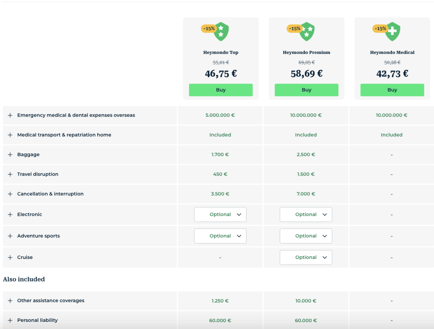434x329 pixels.
Task: Open Electronic Optional dropdown for Heymondo Top
Action: [220, 214]
